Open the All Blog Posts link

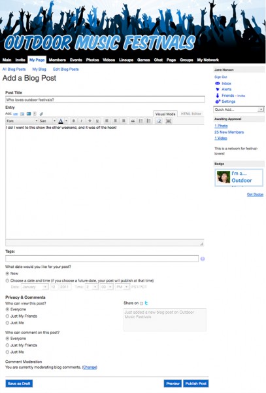click(x=14, y=69)
